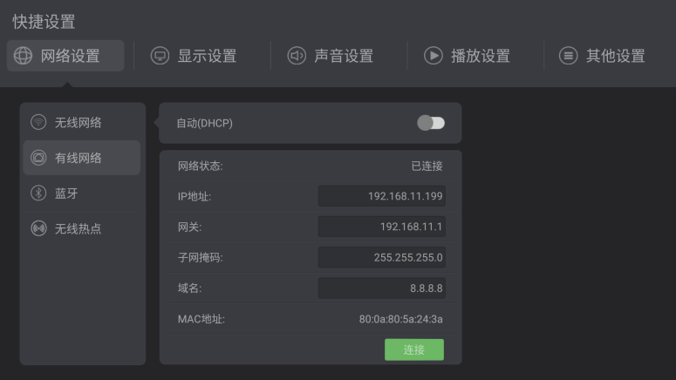Open 蓝牙 settings from side menu
Image resolution: width=676 pixels, height=380 pixels.
tap(67, 193)
